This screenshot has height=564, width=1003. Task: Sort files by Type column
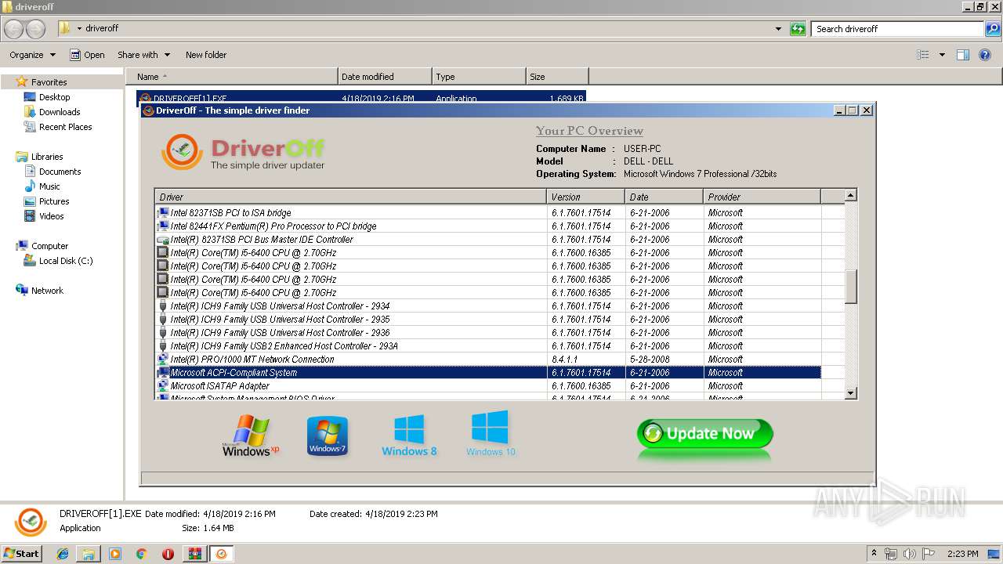coord(479,77)
